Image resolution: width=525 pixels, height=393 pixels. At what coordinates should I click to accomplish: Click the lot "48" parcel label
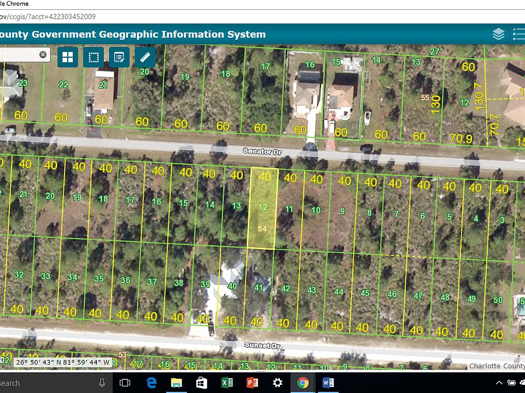pyautogui.click(x=445, y=297)
